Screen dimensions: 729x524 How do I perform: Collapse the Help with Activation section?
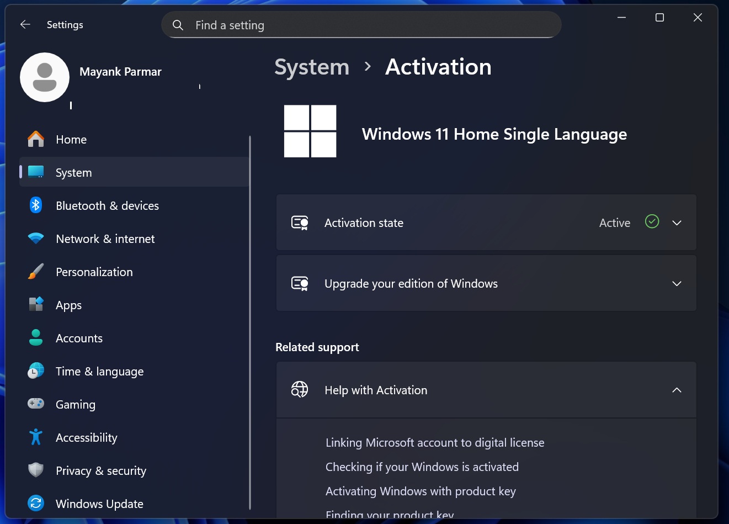(677, 390)
